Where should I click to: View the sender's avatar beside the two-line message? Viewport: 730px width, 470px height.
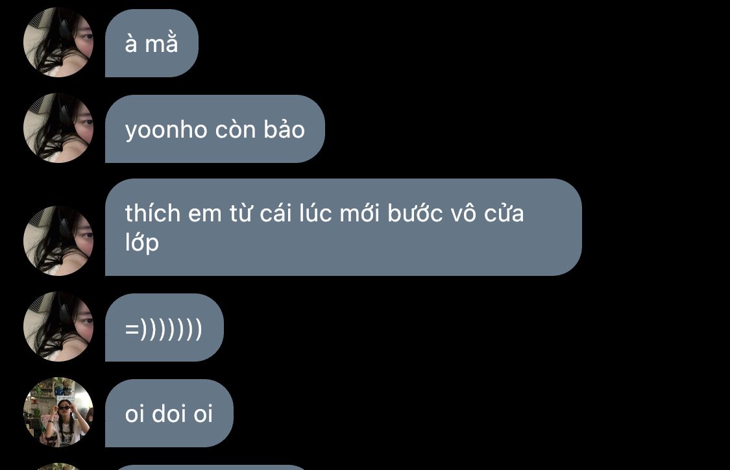tap(58, 241)
